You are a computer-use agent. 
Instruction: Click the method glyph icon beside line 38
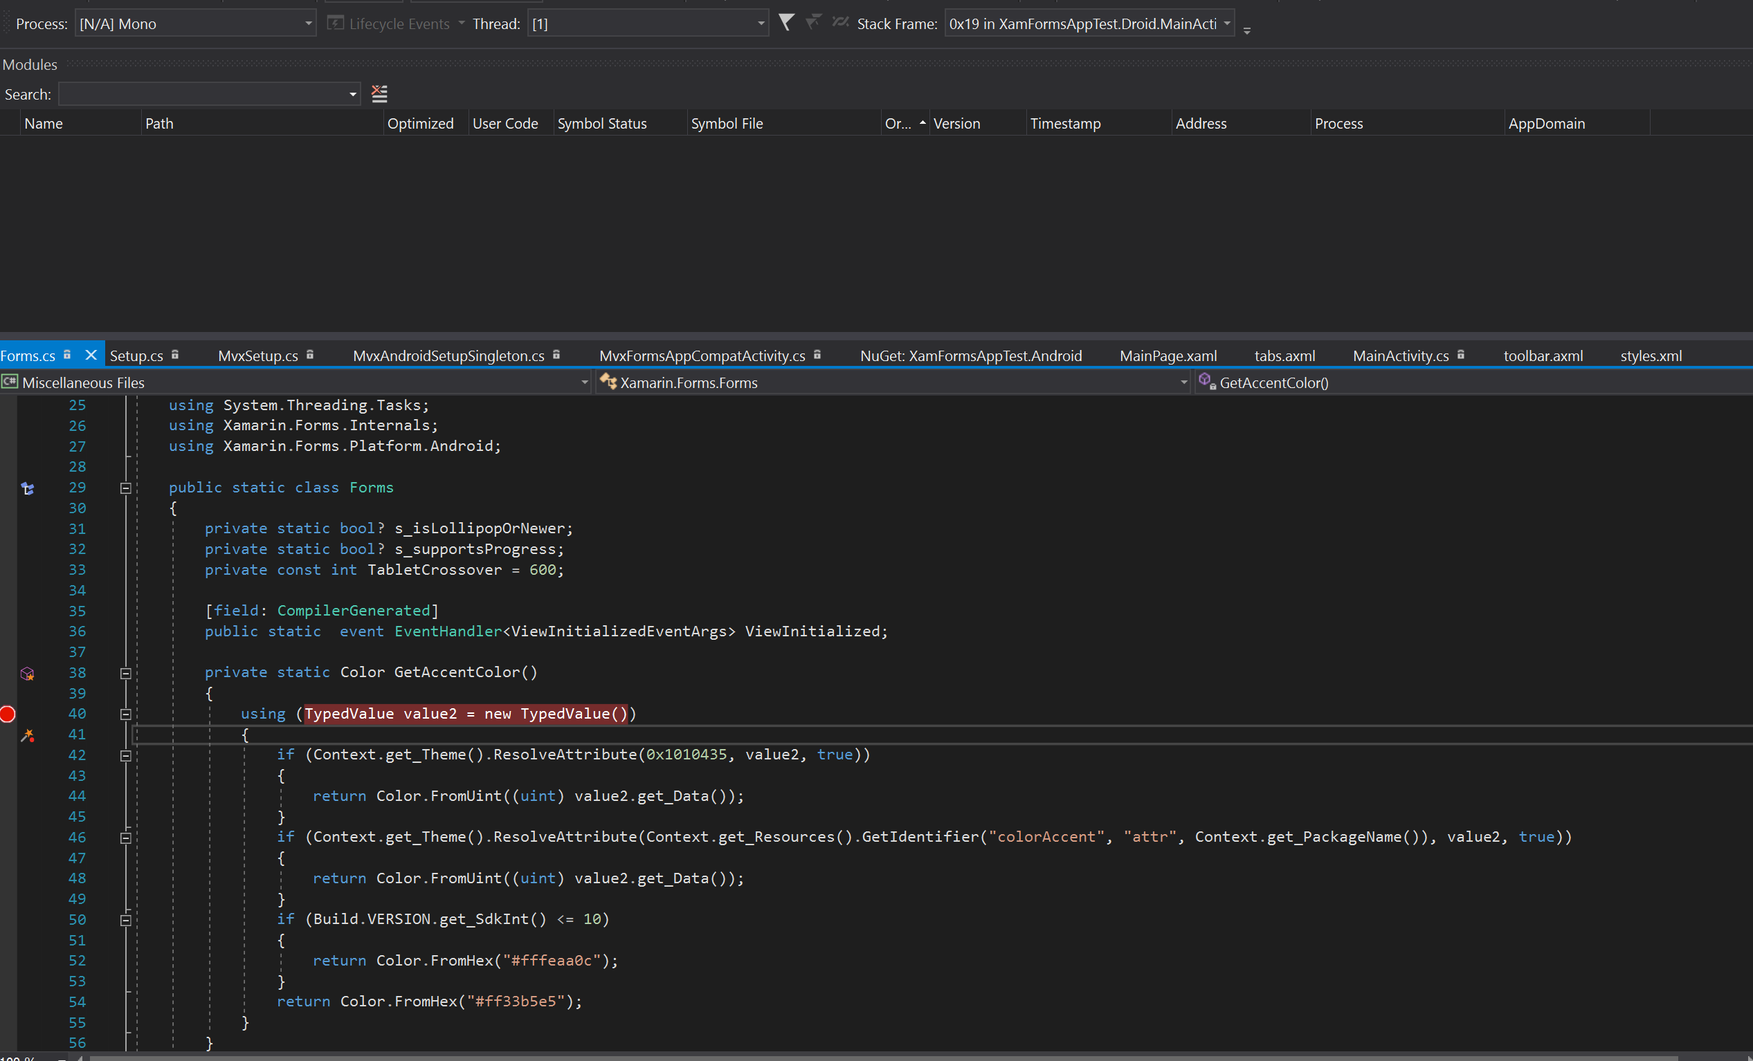tap(27, 674)
